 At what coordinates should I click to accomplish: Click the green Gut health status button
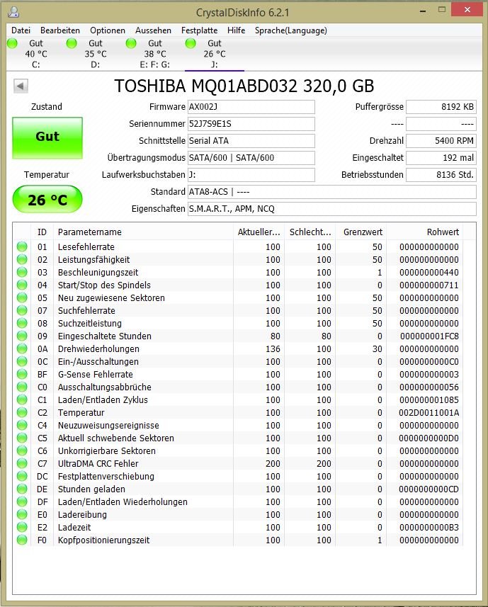pos(47,137)
